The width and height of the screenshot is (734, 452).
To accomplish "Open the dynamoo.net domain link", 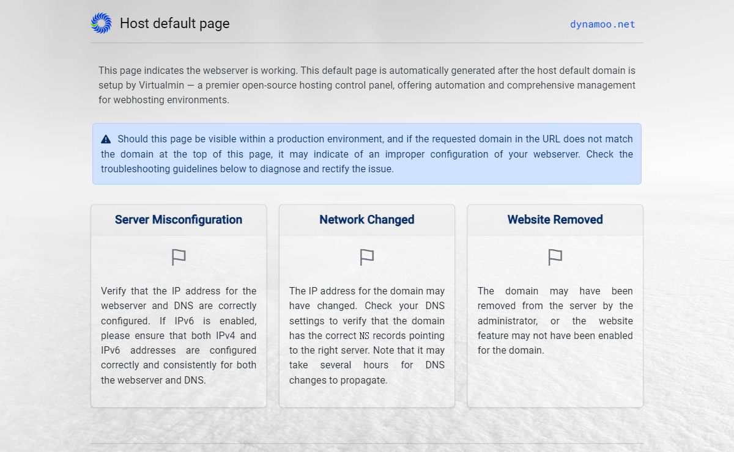I will click(602, 24).
